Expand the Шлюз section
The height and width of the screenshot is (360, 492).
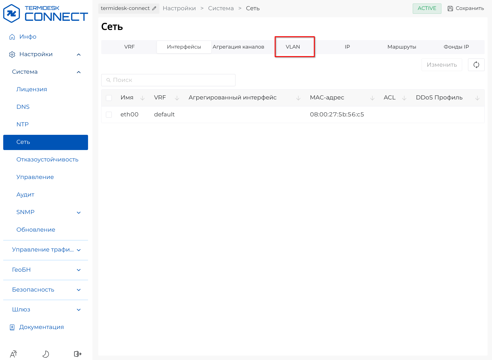[x=78, y=310]
